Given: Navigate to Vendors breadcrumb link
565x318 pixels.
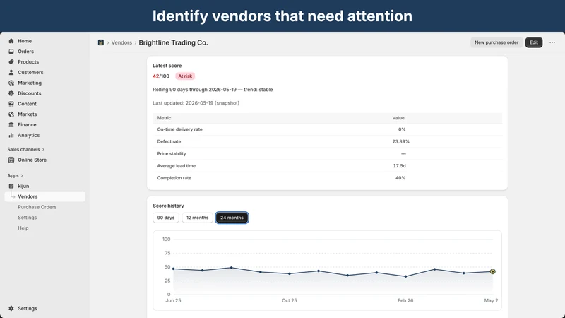Looking at the screenshot, I should coord(121,42).
